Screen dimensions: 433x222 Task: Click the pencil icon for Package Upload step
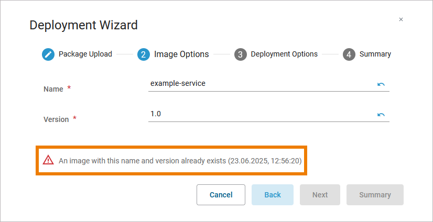point(48,54)
